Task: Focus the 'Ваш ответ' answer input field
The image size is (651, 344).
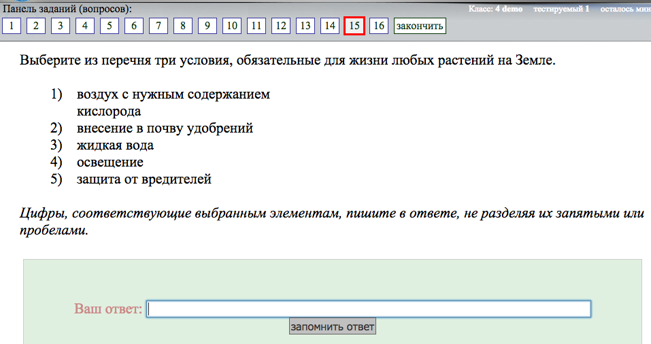Action: tap(369, 309)
